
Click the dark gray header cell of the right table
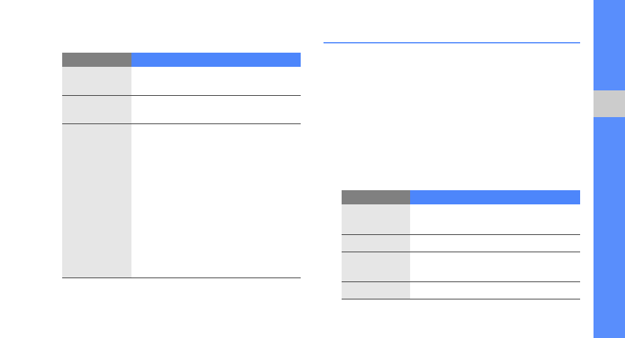coord(375,197)
